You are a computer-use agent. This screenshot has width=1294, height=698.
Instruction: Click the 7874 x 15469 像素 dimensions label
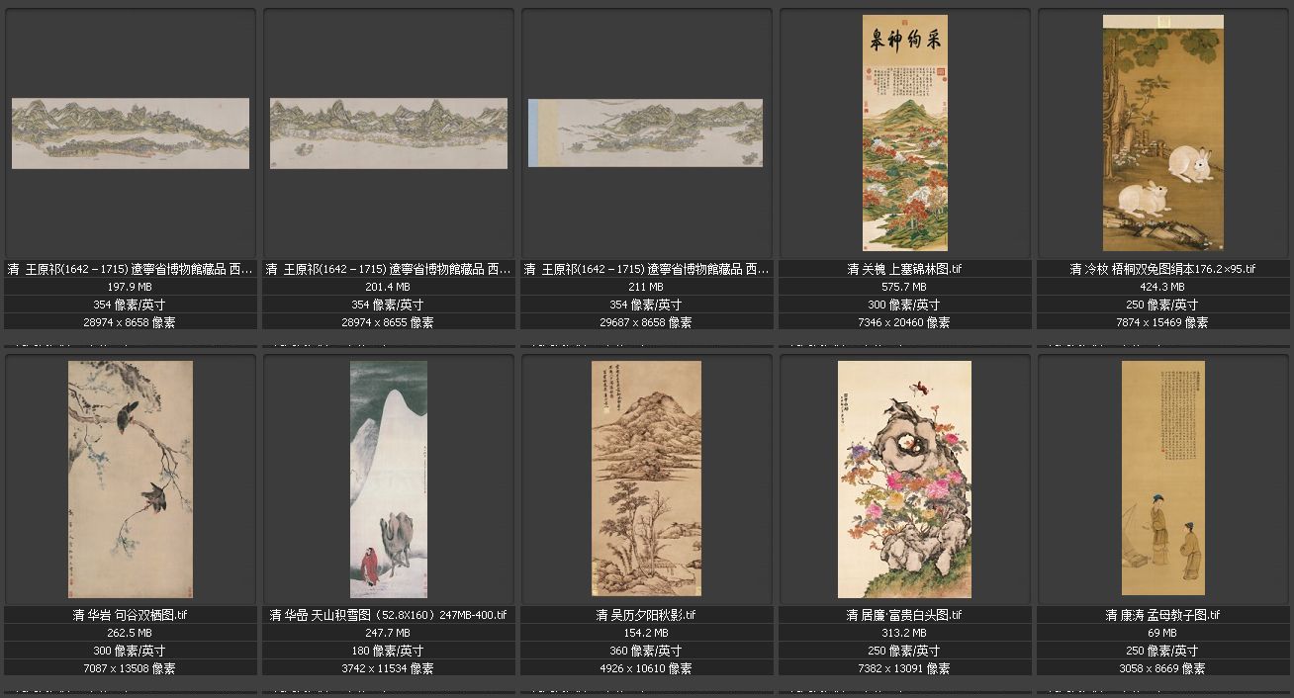coord(1162,322)
